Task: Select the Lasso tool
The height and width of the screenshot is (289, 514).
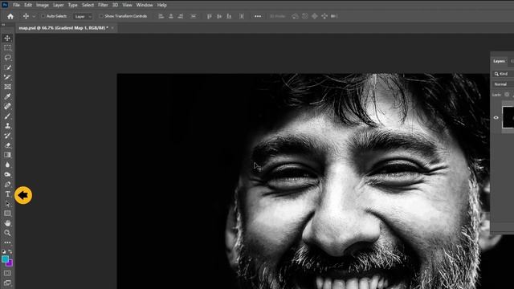Action: [7, 58]
